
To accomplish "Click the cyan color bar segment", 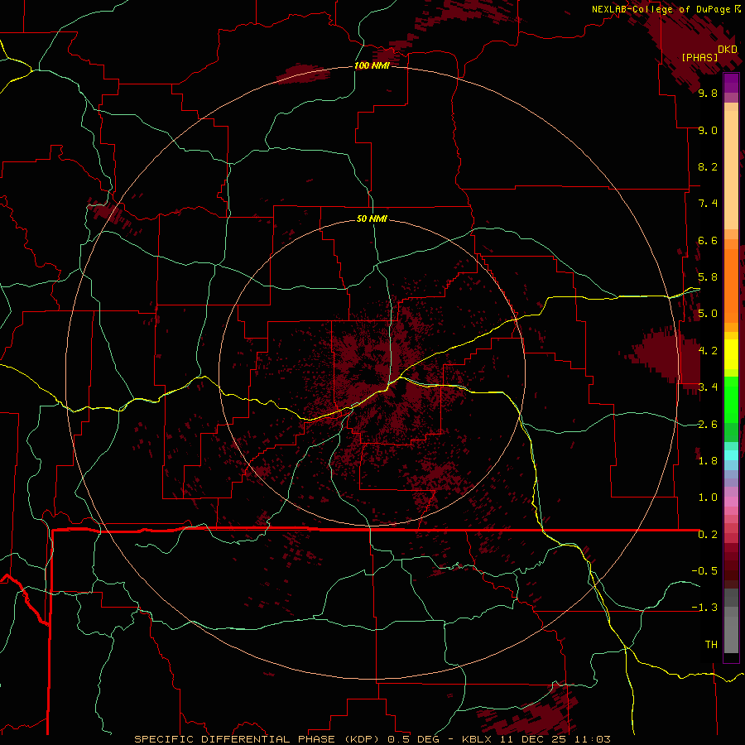I will pyautogui.click(x=731, y=455).
